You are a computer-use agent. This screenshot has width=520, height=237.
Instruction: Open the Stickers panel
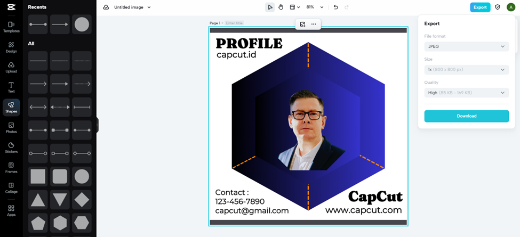pos(11,148)
